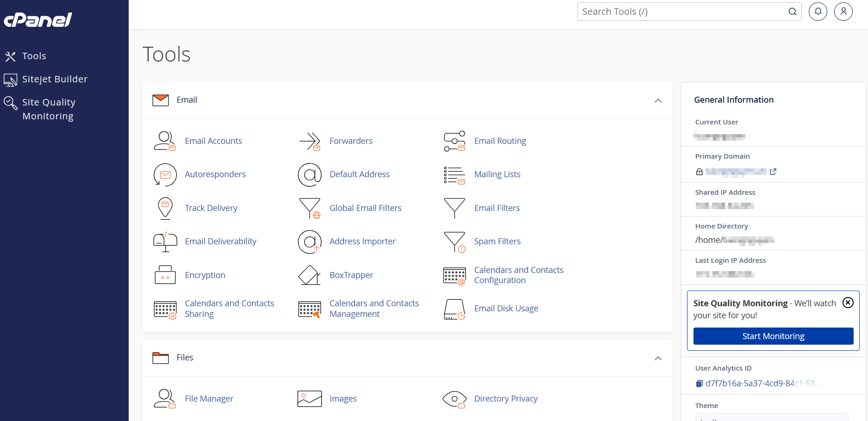
Task: Click the Email Accounts icon
Action: (x=165, y=141)
